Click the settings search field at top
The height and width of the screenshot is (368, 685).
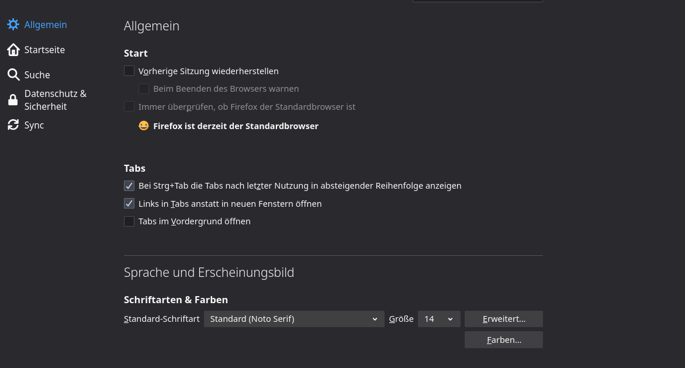(x=478, y=1)
